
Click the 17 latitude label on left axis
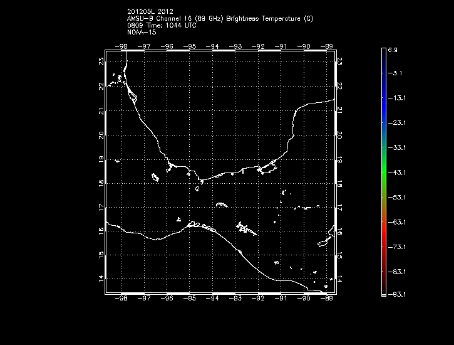pos(101,206)
